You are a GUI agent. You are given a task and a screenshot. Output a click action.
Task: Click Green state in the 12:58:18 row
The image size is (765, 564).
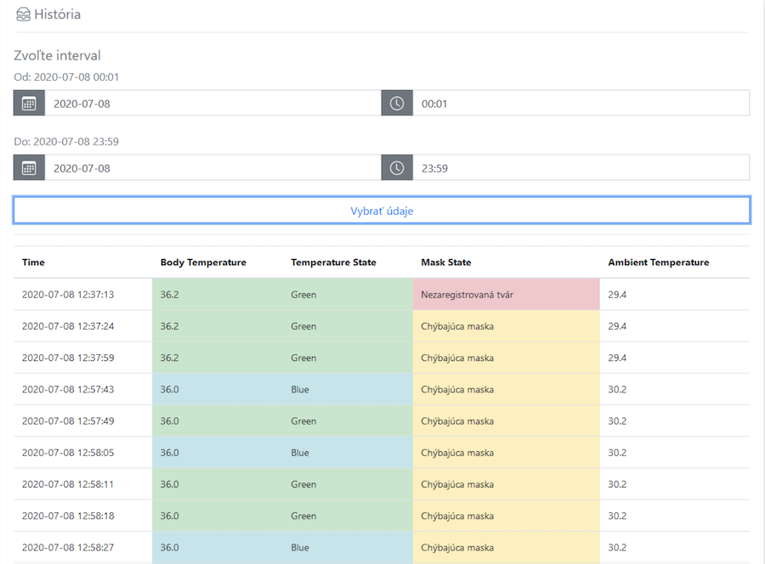[x=303, y=516]
